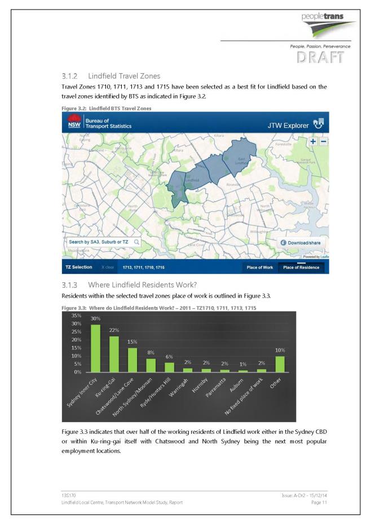Switch to Place of Residence tab
371x524 pixels.
coord(301,267)
